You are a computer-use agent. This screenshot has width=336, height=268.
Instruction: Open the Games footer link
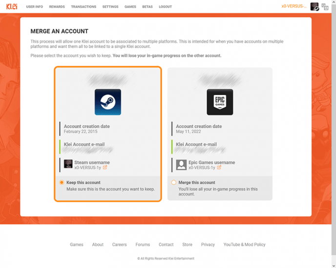tap(77, 245)
